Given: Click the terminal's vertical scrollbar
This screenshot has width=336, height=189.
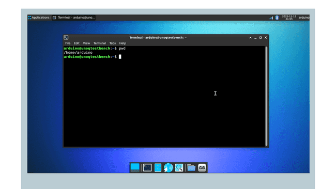Looking at the screenshot, I should pyautogui.click(x=266, y=96).
